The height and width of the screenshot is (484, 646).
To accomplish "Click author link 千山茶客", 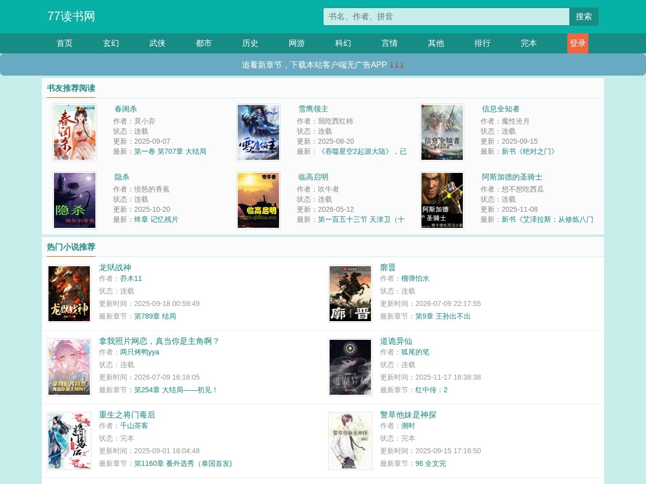I will point(134,426).
